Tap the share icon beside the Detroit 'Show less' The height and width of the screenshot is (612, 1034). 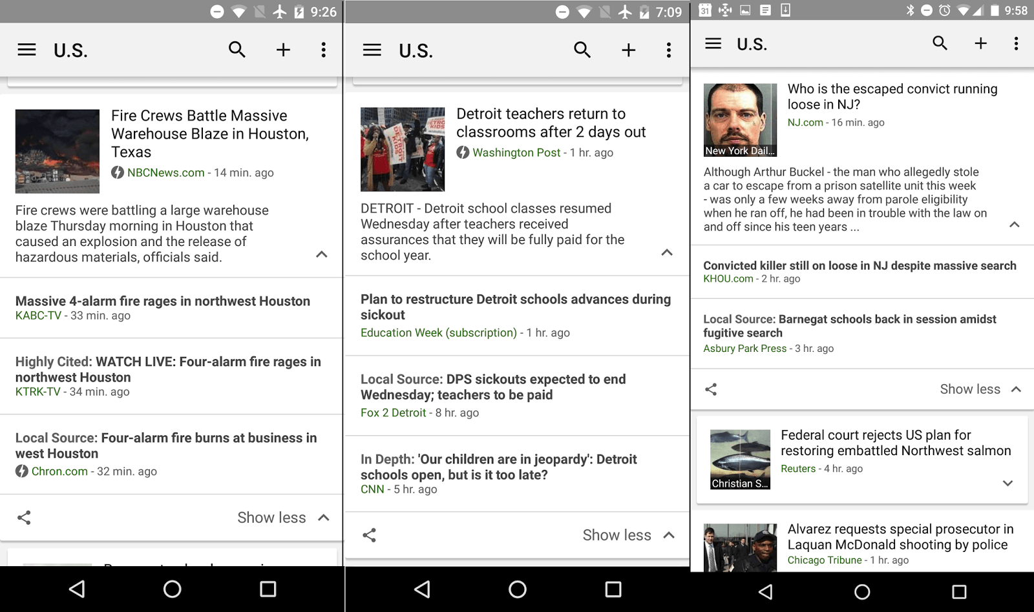(x=370, y=535)
